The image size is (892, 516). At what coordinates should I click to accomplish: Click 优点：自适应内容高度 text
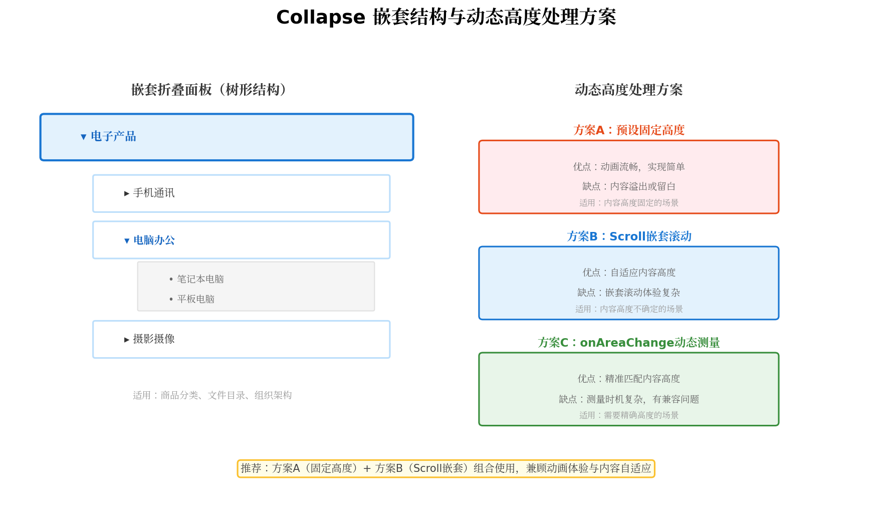point(629,273)
